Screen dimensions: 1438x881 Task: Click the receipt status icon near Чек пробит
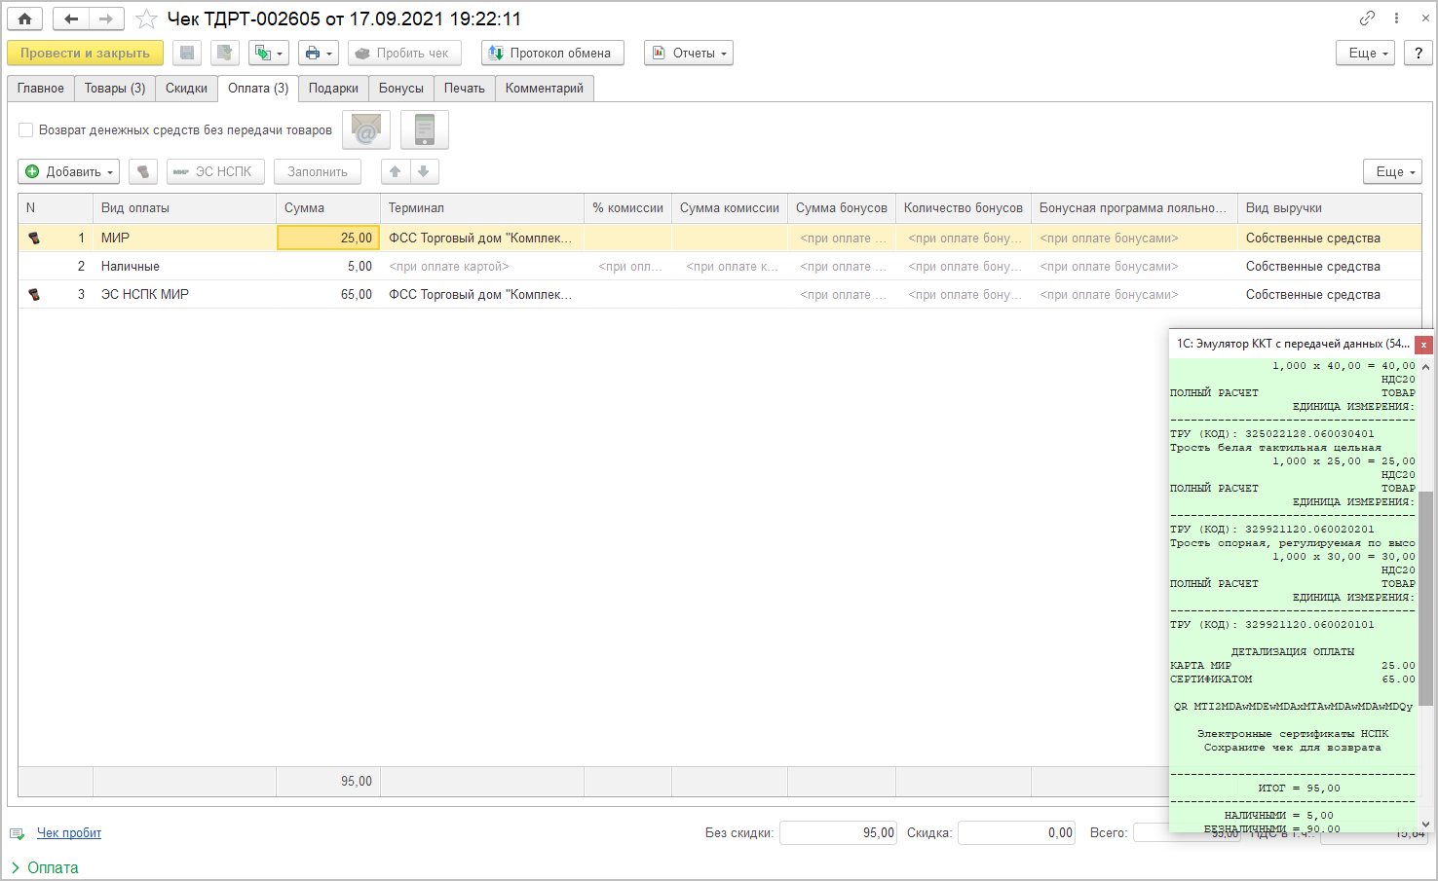(x=17, y=834)
